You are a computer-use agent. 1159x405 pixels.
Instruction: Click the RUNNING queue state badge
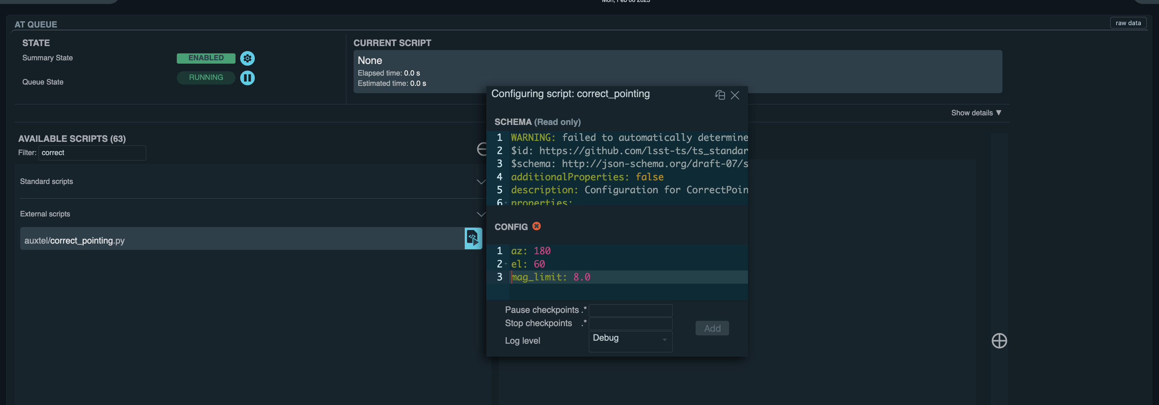(x=206, y=77)
